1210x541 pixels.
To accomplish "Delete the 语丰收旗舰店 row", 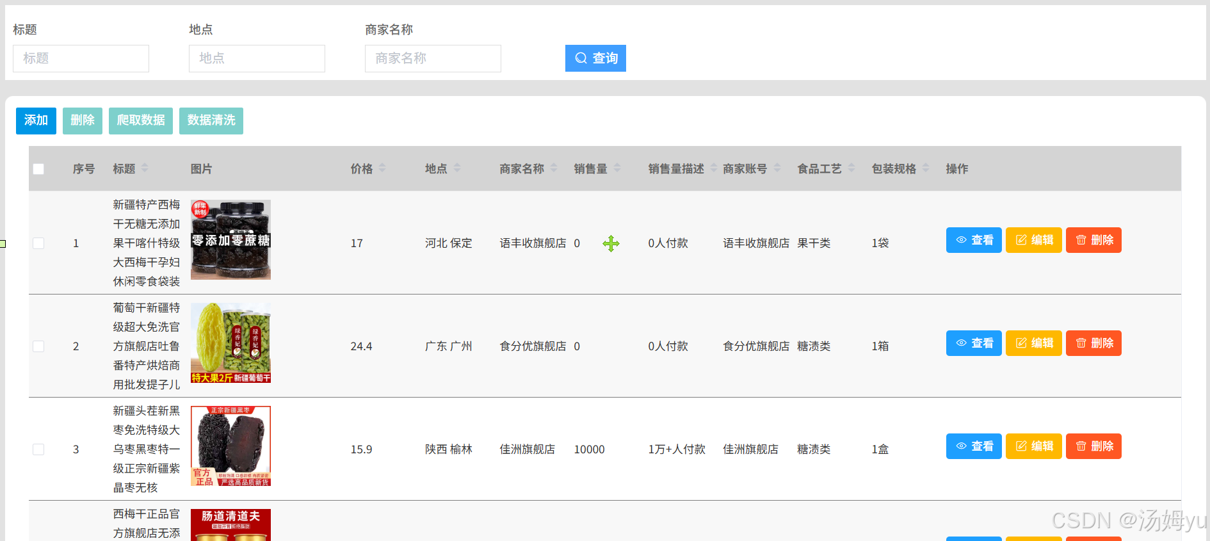I will [x=1093, y=240].
